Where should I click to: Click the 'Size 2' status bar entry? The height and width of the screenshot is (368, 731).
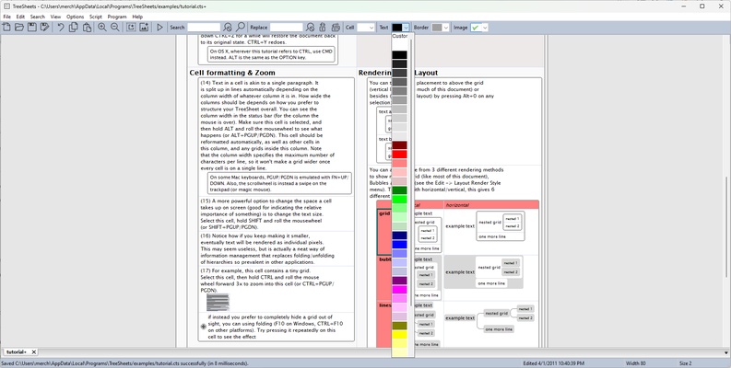coord(686,363)
